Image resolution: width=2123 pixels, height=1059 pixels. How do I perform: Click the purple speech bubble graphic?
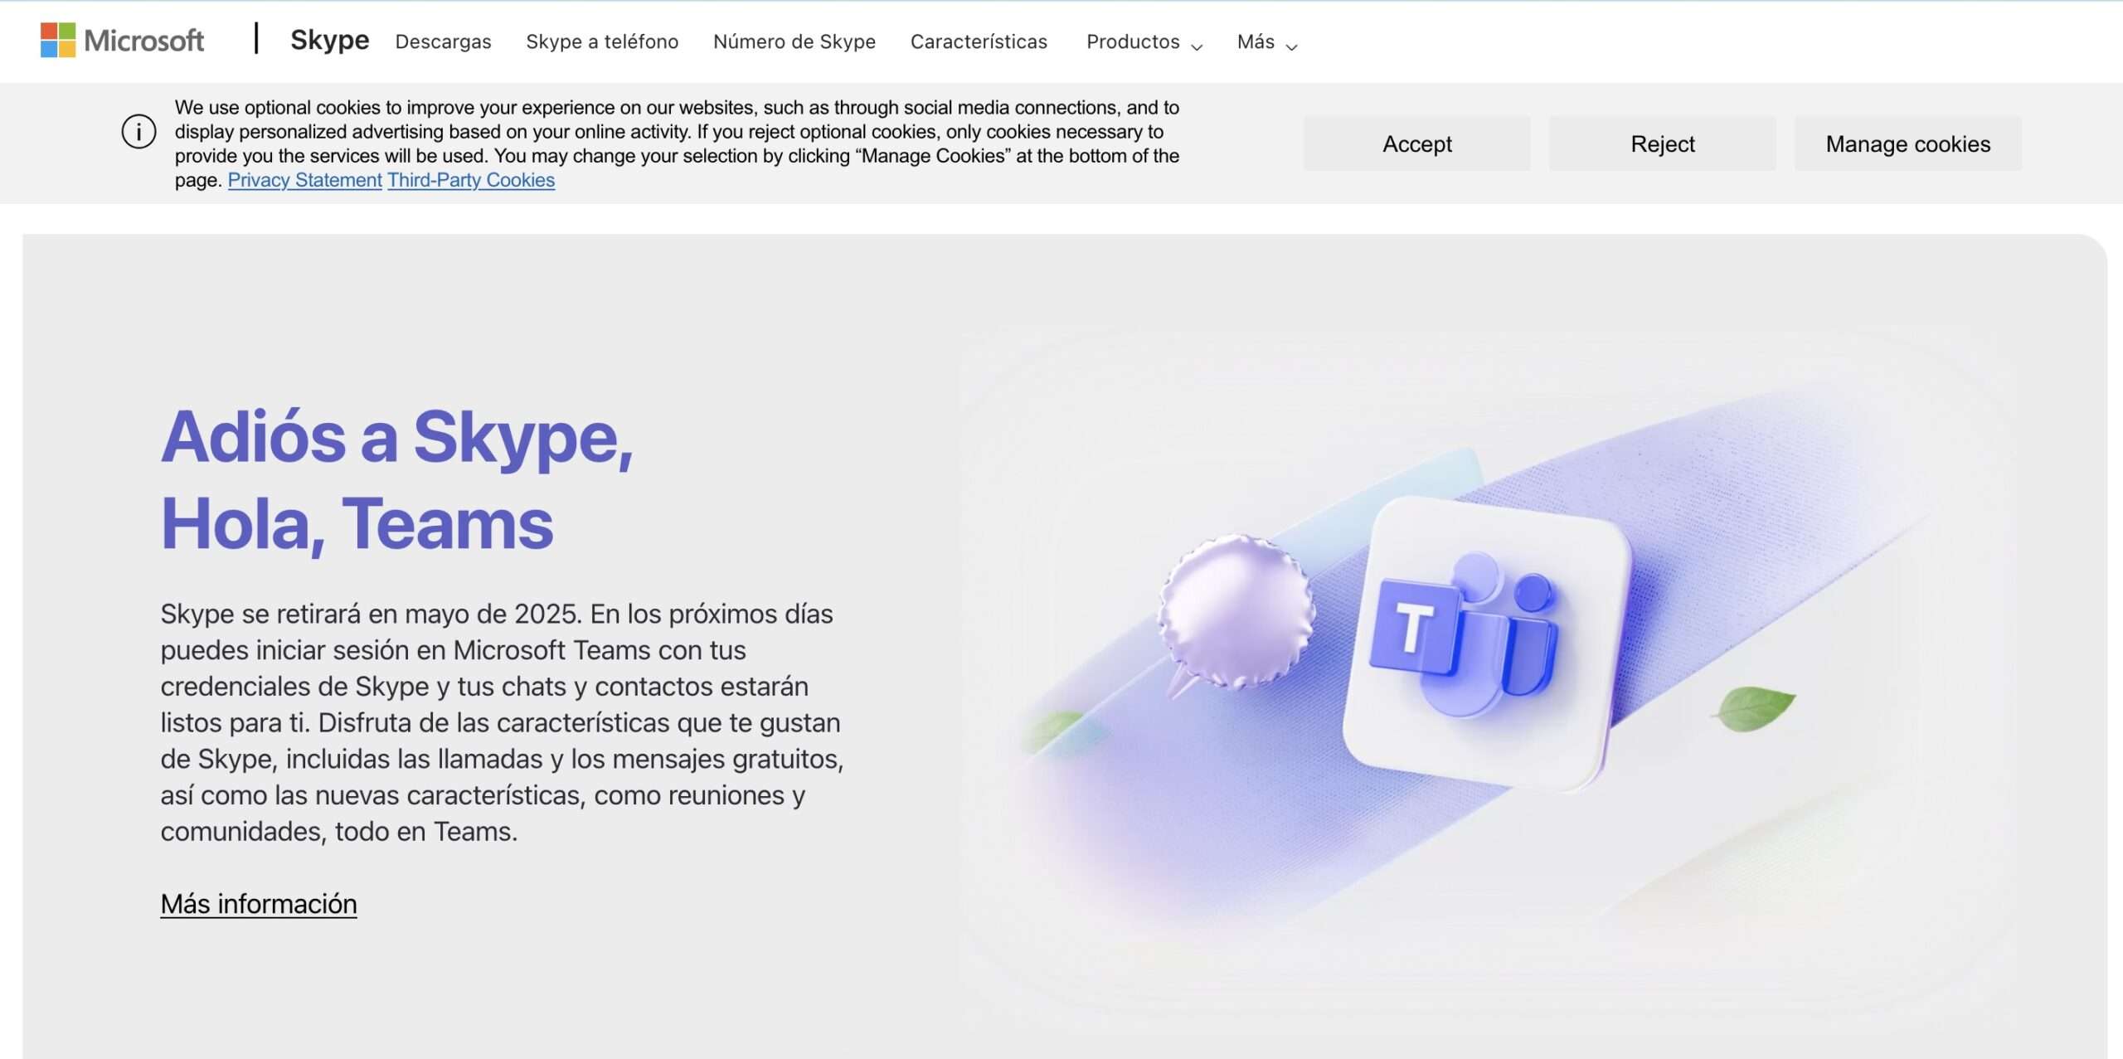[x=1236, y=612]
